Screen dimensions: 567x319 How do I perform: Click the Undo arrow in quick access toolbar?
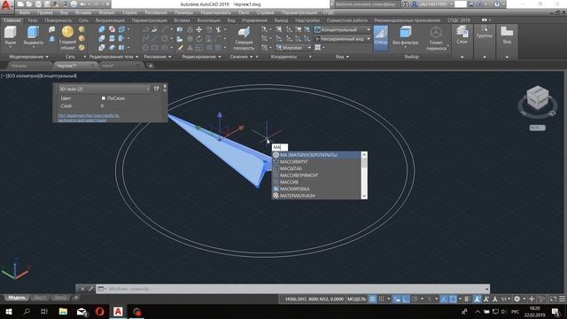(x=82, y=4)
